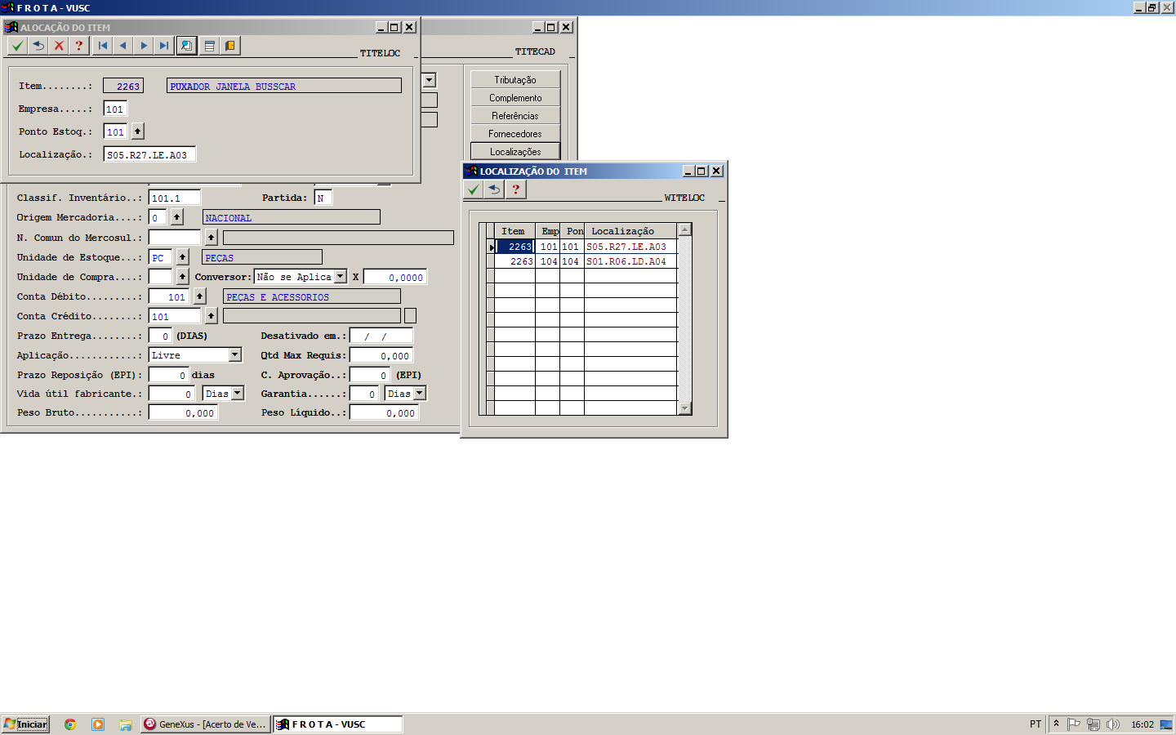This screenshot has height=735, width=1176.
Task: Open the Iniciar start menu
Action: pos(25,724)
